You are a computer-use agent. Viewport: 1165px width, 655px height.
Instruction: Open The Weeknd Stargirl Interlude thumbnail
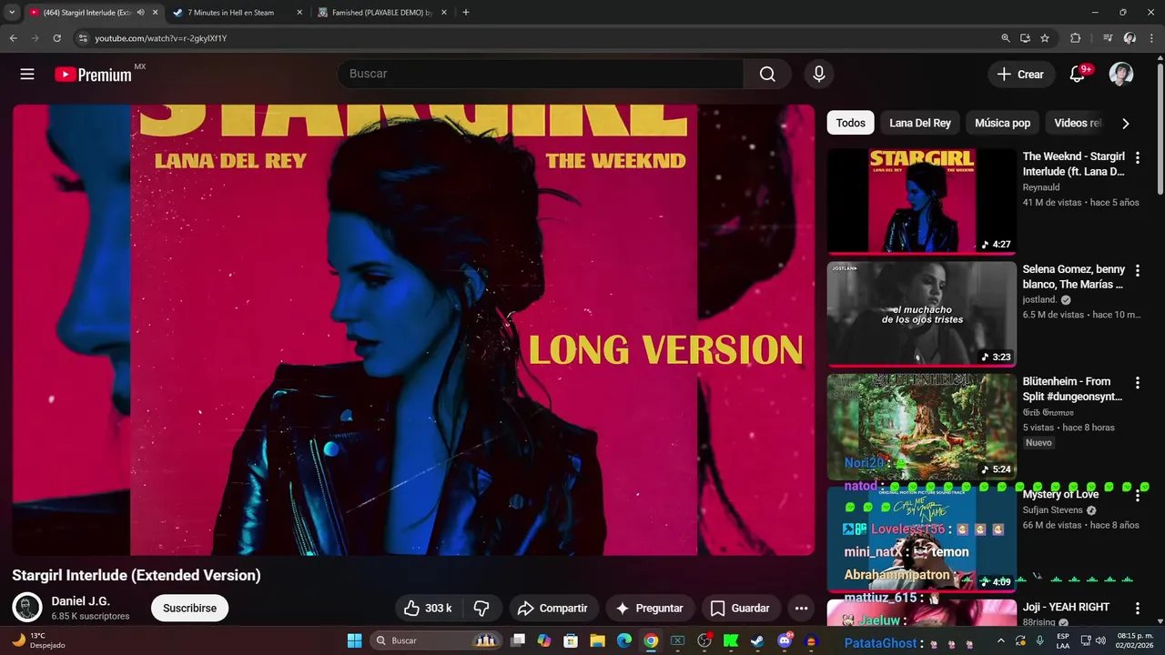click(921, 201)
